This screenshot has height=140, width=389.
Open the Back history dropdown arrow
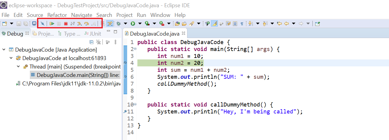[293, 23]
